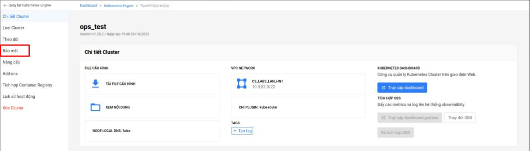Click the Xem nội dung card
530x151 pixels.
(x=152, y=107)
